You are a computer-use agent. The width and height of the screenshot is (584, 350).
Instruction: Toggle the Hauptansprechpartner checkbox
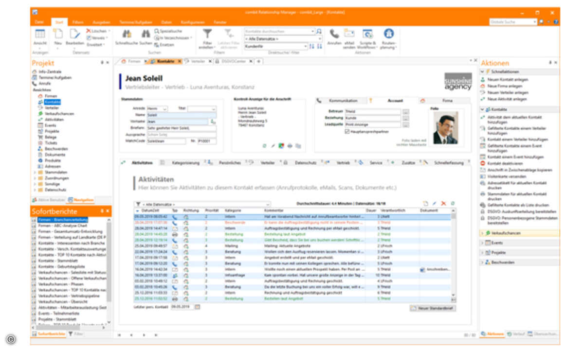coord(347,131)
